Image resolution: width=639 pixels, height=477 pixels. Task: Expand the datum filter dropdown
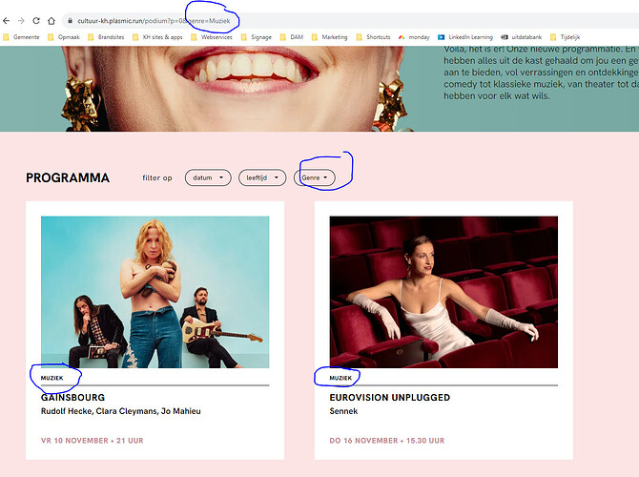click(207, 177)
